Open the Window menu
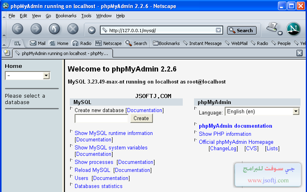 (x=104, y=16)
